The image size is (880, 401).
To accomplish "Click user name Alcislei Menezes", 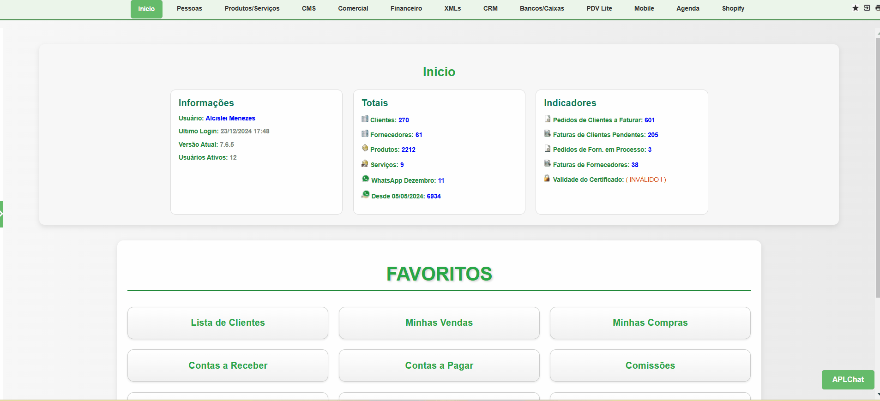I will 230,118.
